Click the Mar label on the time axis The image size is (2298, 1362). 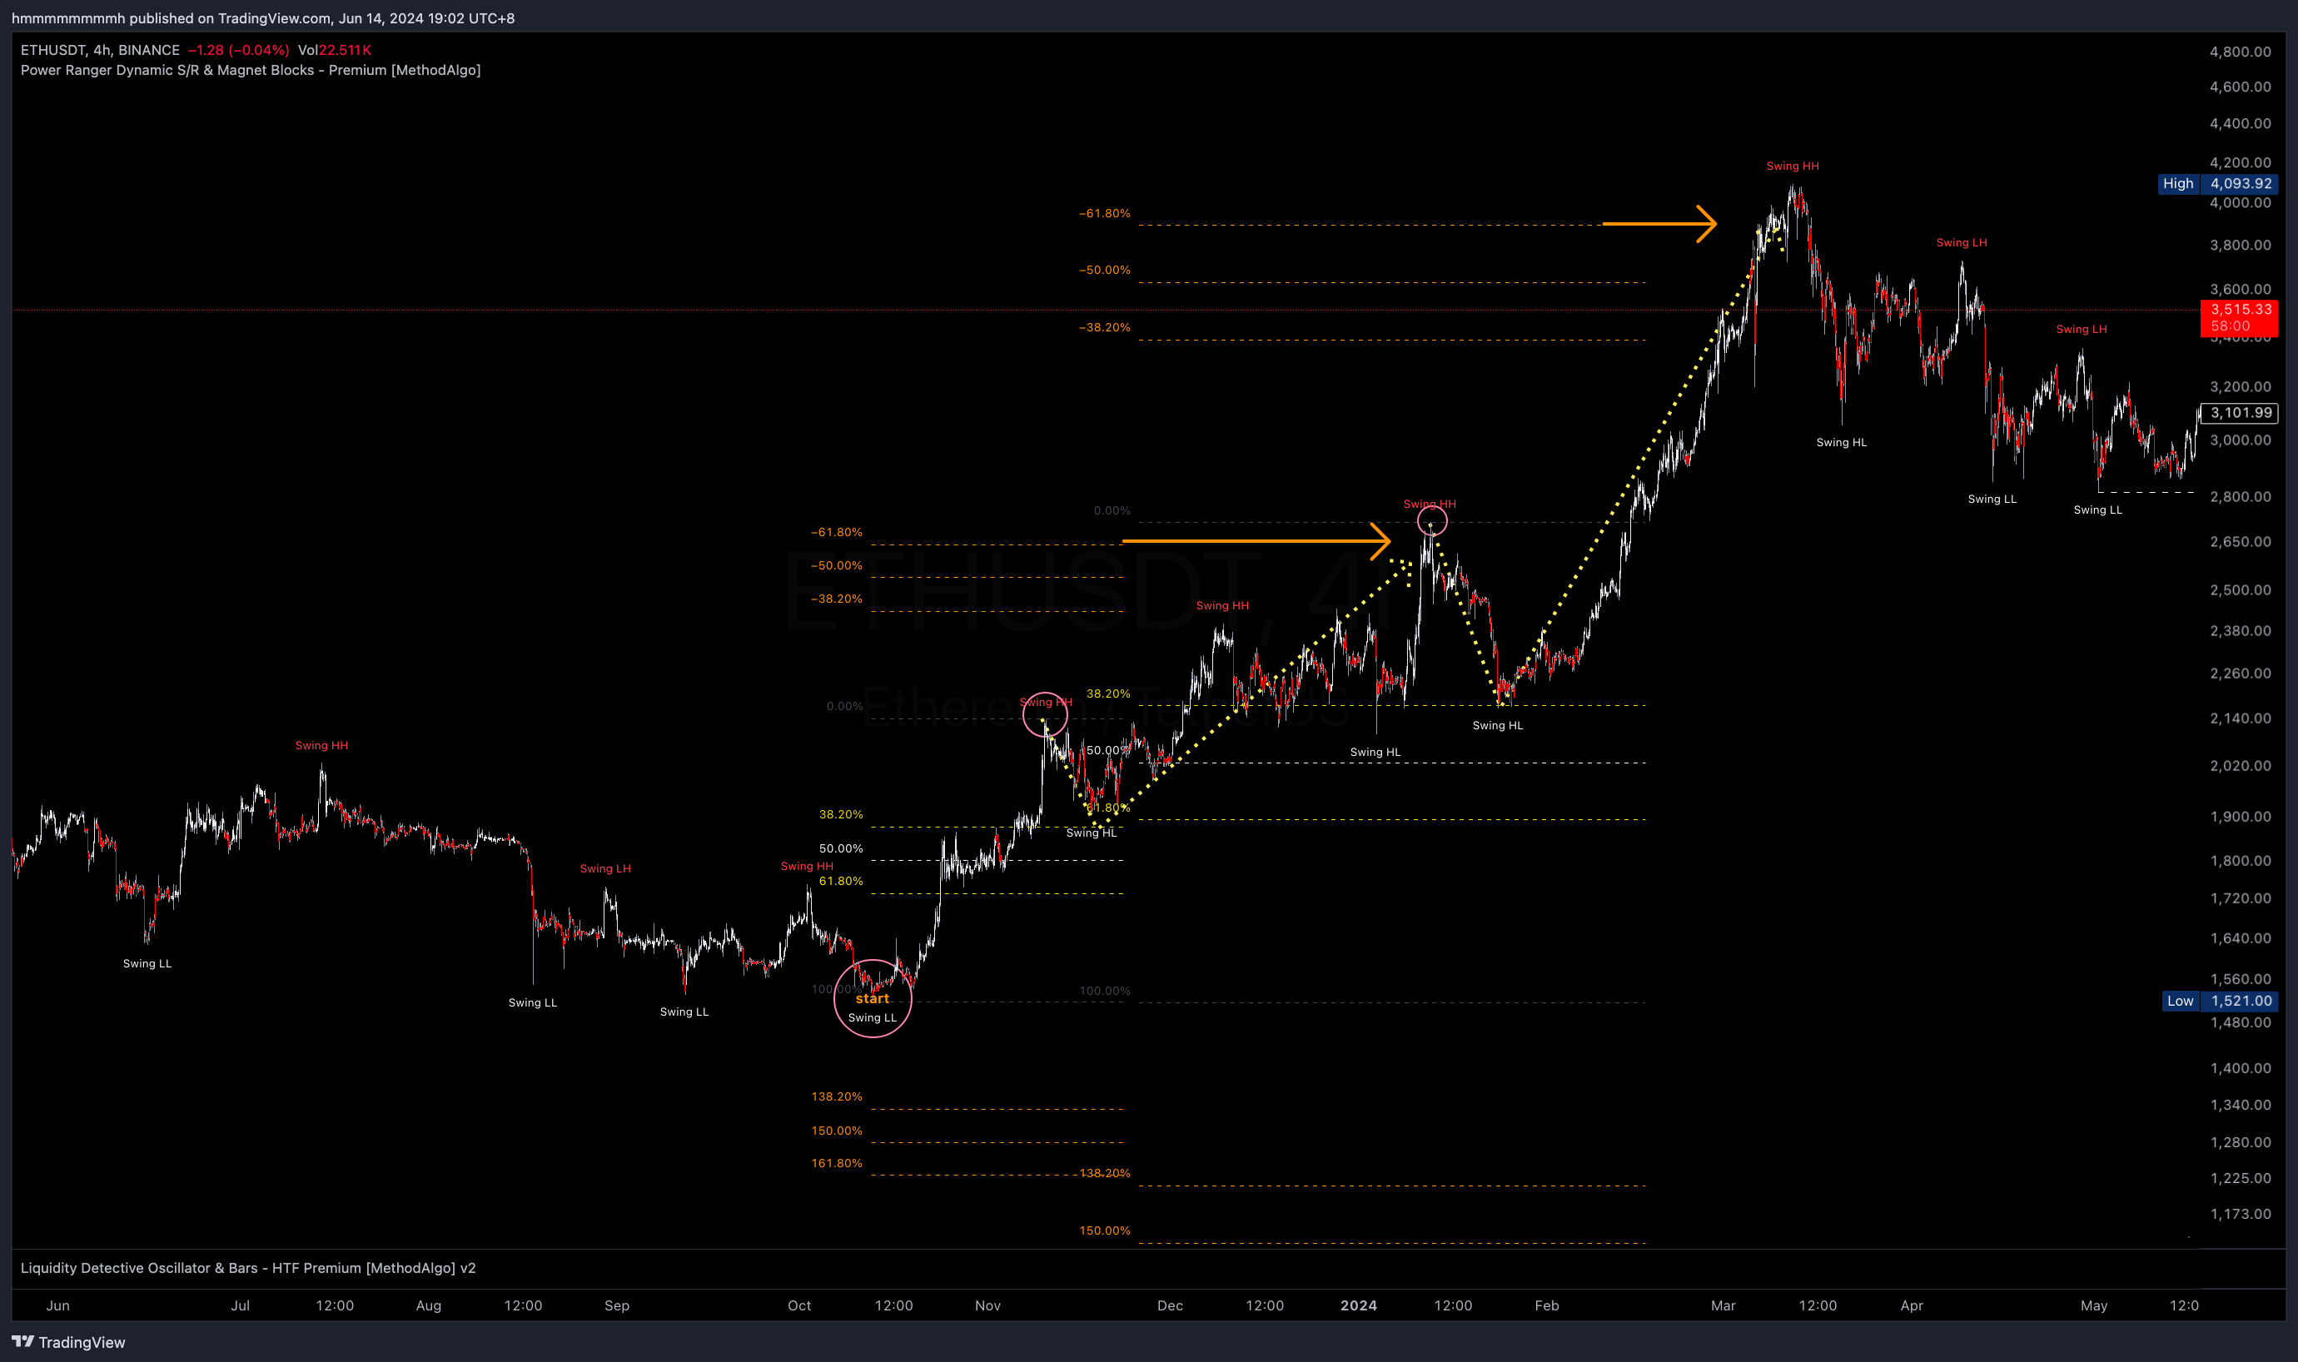point(1723,1305)
